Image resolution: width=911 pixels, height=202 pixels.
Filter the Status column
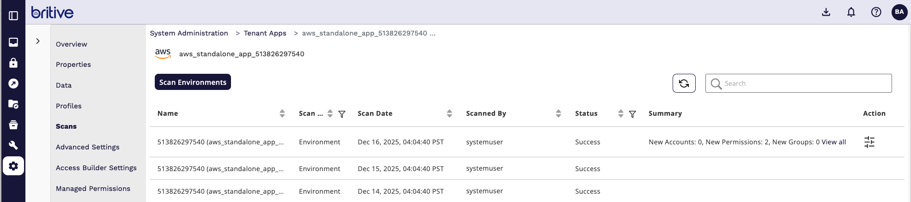pos(632,114)
